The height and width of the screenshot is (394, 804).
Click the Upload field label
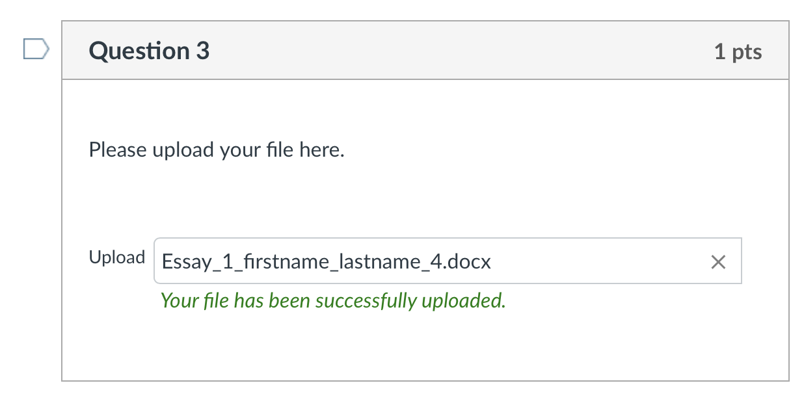[117, 257]
